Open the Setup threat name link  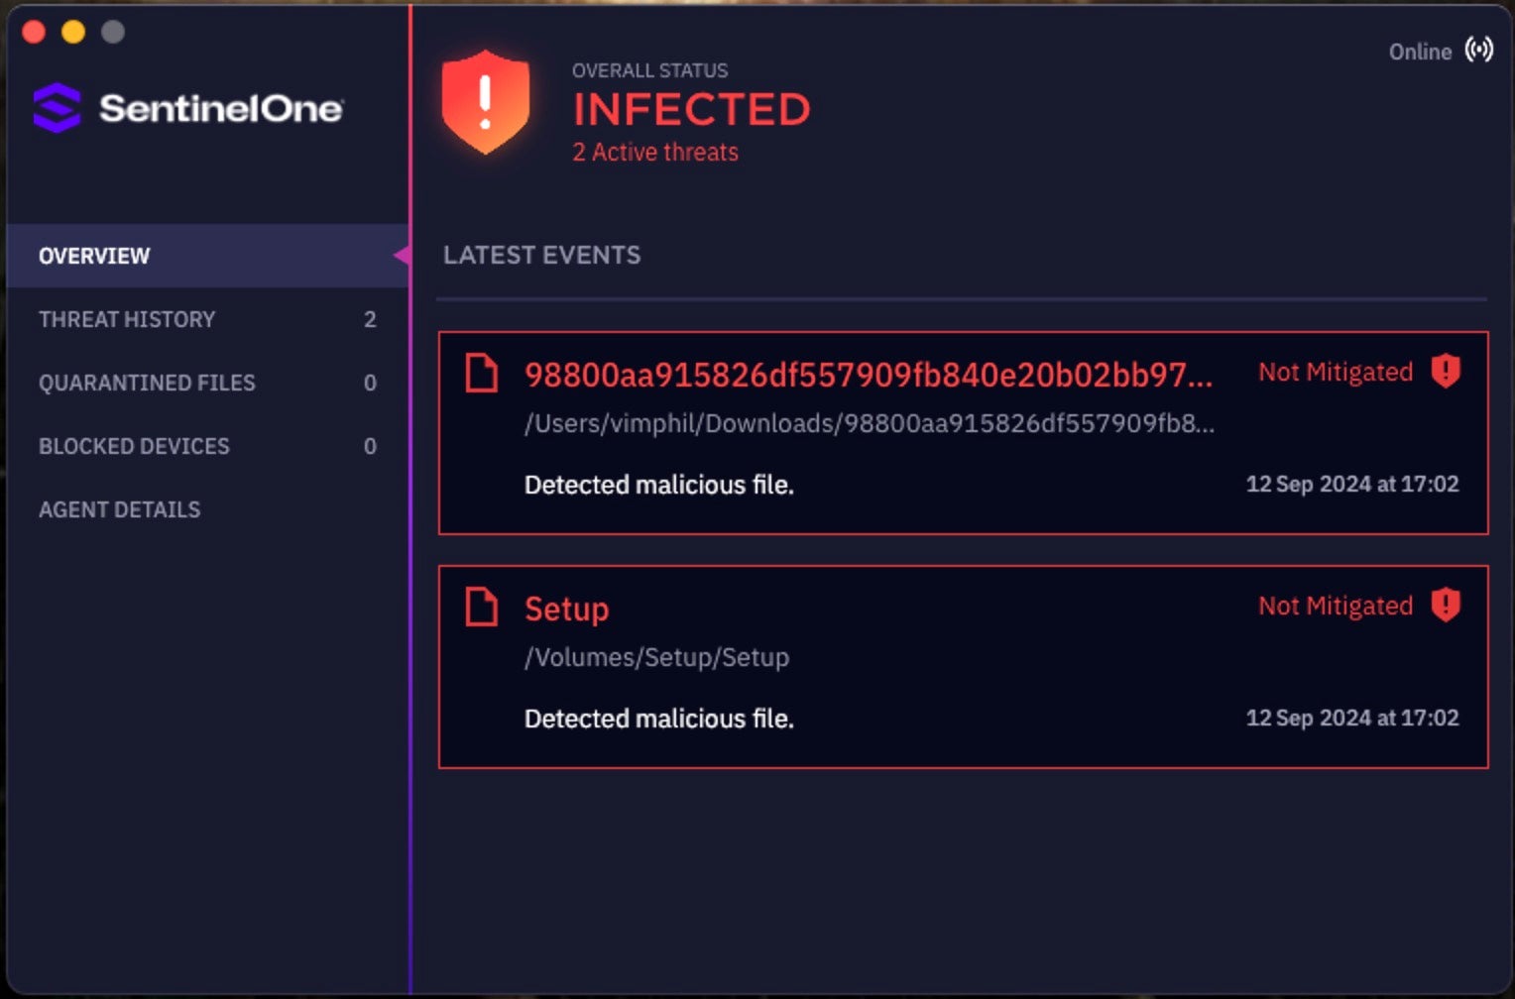[x=566, y=609]
